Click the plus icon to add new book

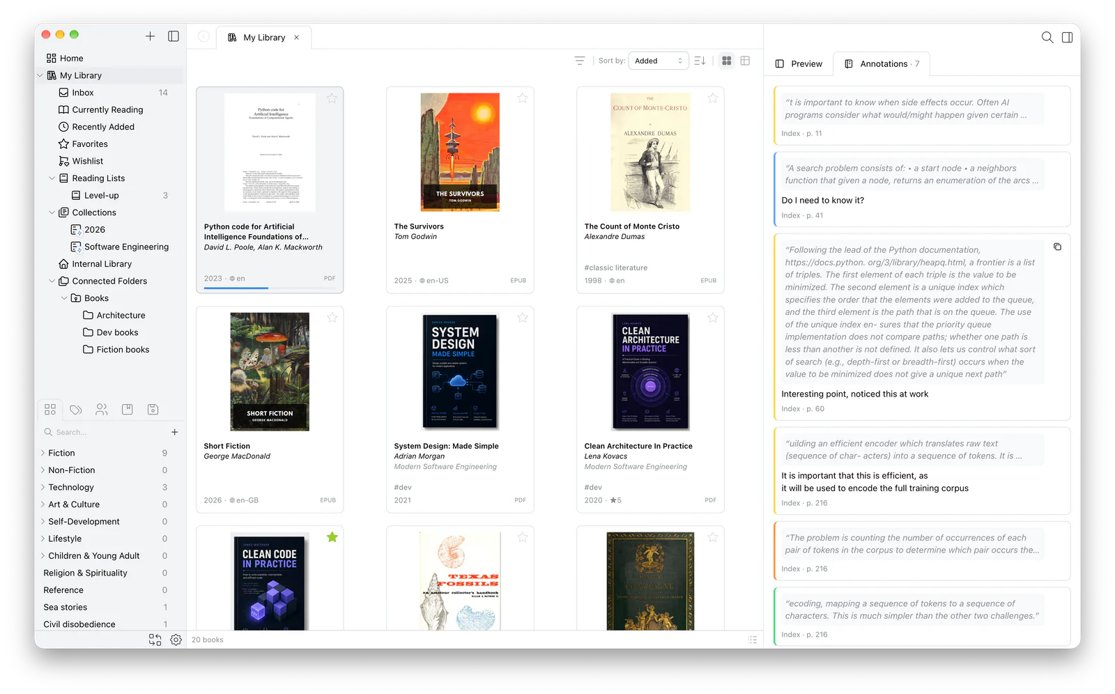pos(150,36)
